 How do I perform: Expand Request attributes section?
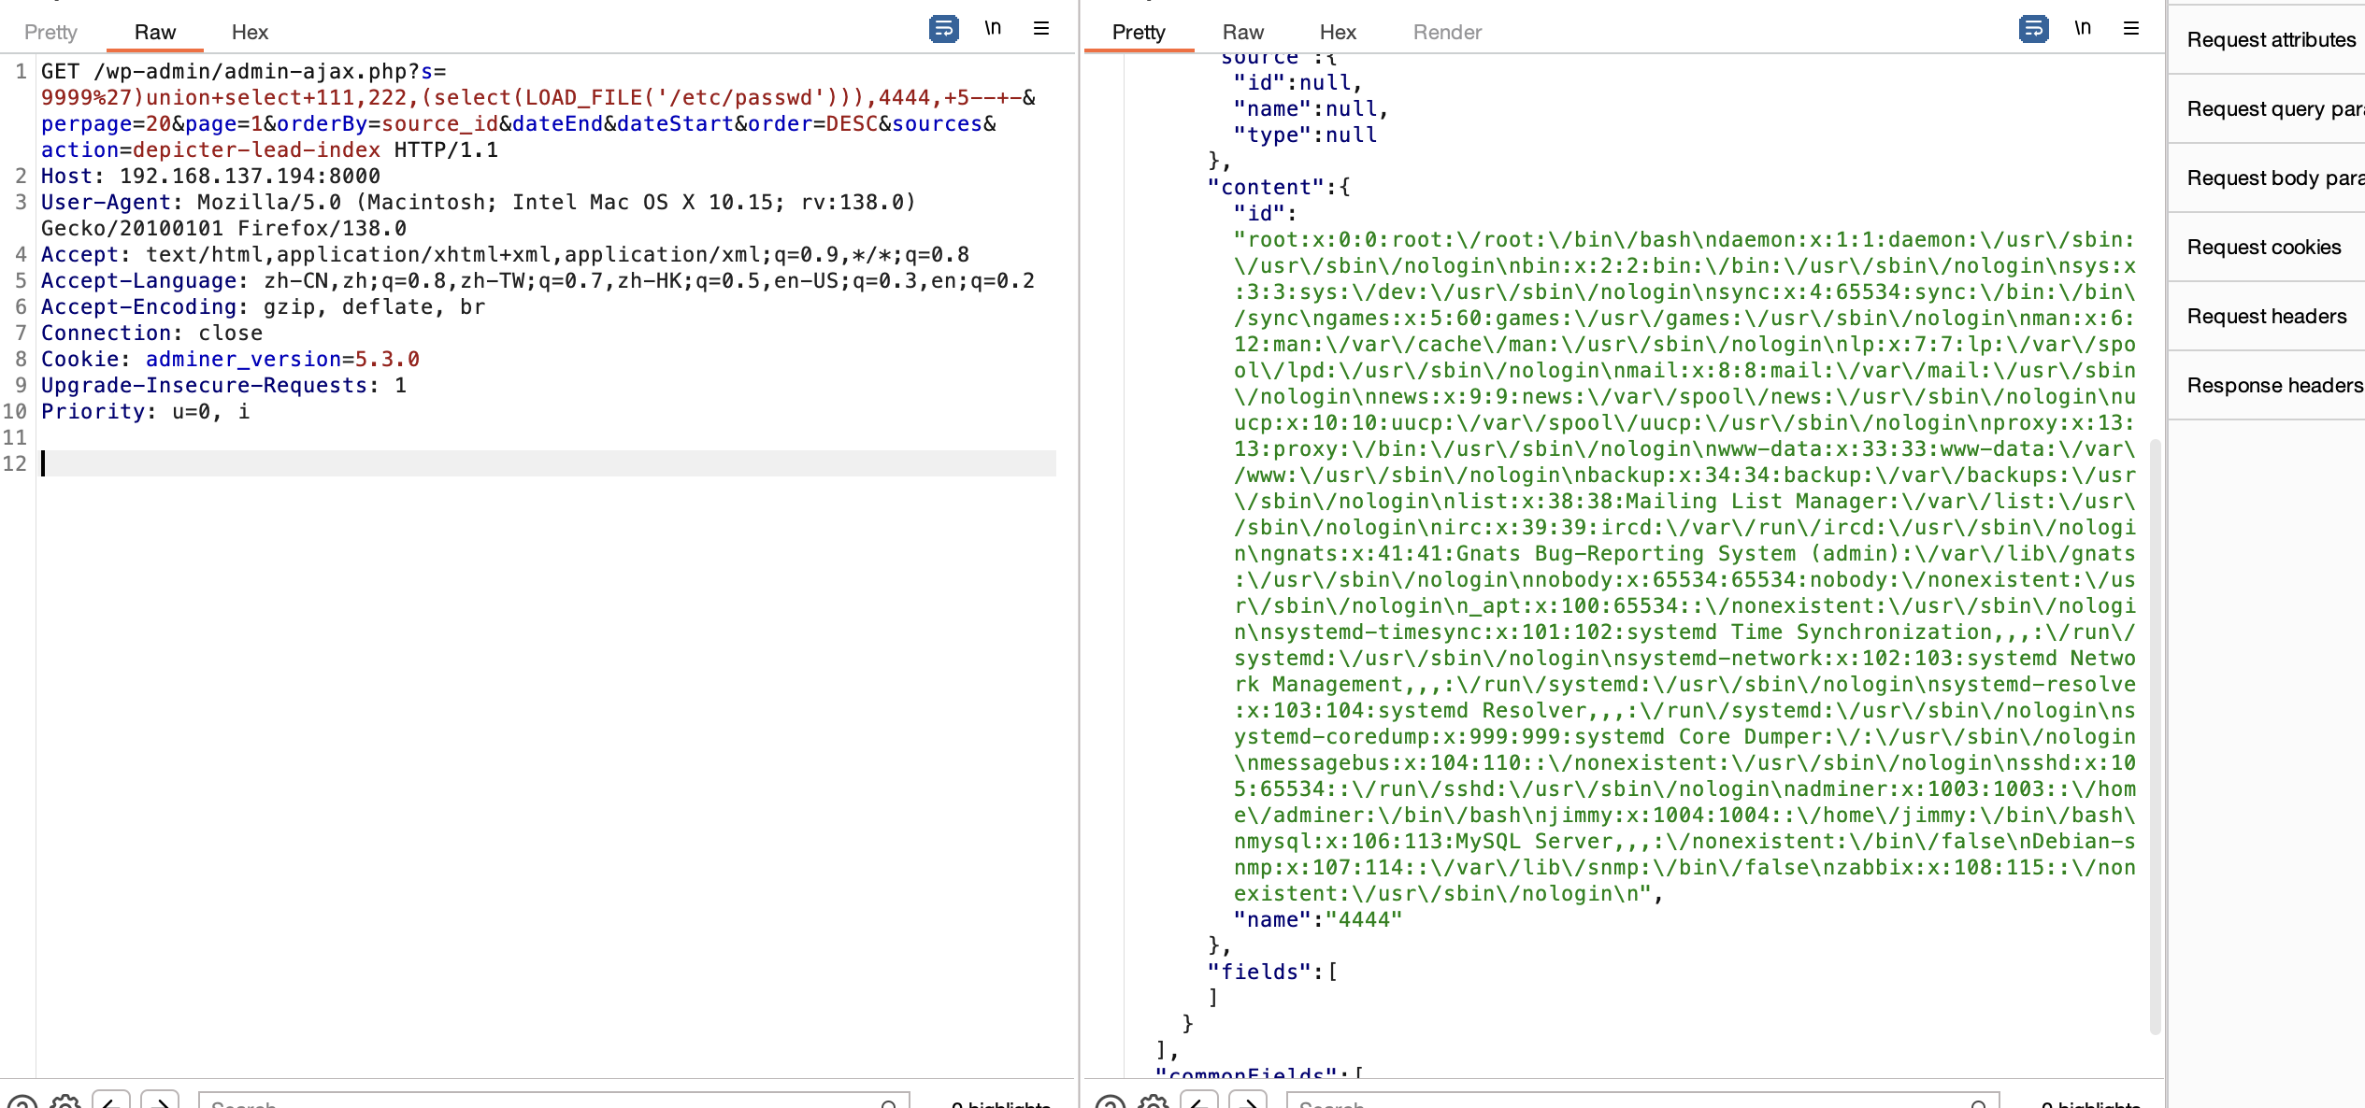pyautogui.click(x=2271, y=40)
